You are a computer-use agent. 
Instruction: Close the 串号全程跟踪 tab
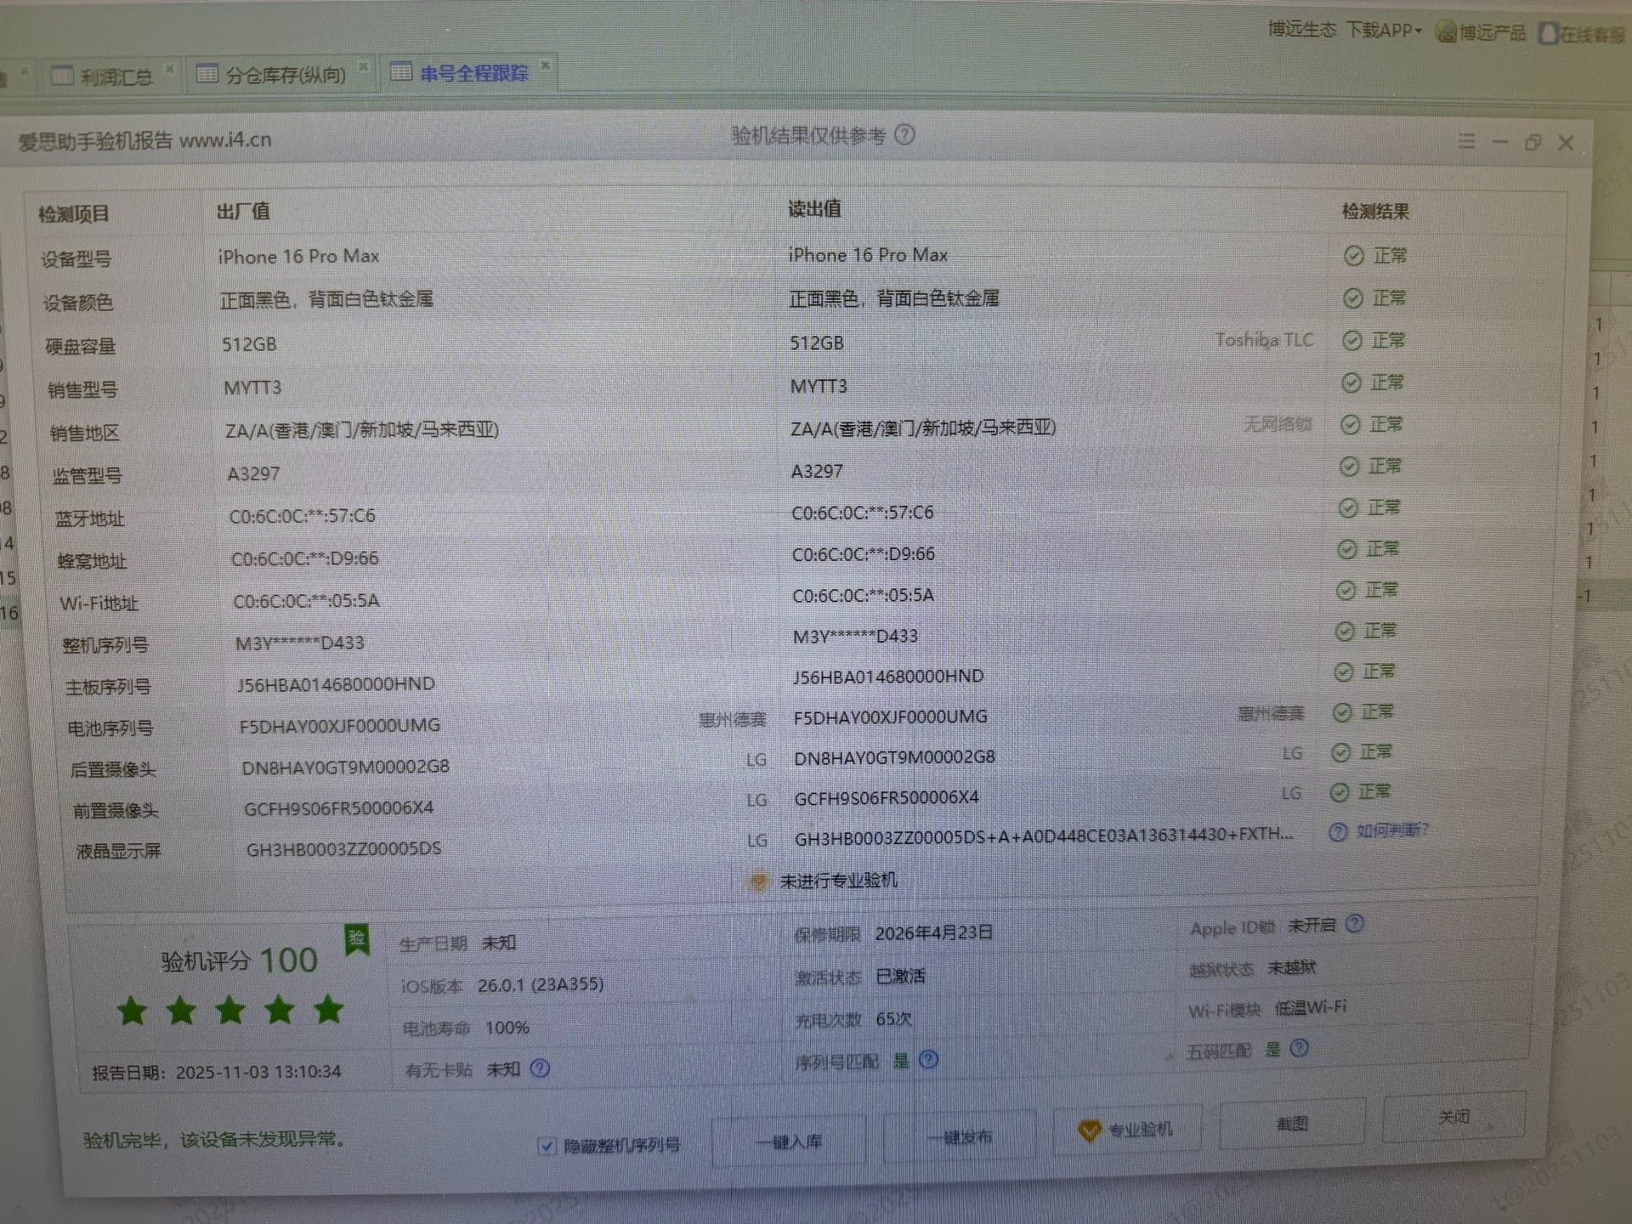[546, 65]
